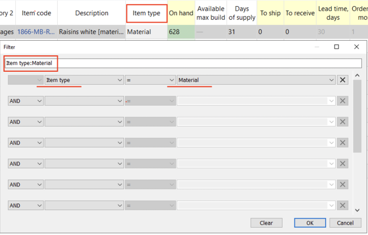Remove the Item type filter row
Viewport: 368px width, 235px height.
(342, 80)
